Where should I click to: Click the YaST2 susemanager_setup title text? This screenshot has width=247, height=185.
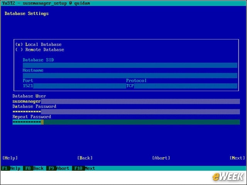(x=46, y=3)
